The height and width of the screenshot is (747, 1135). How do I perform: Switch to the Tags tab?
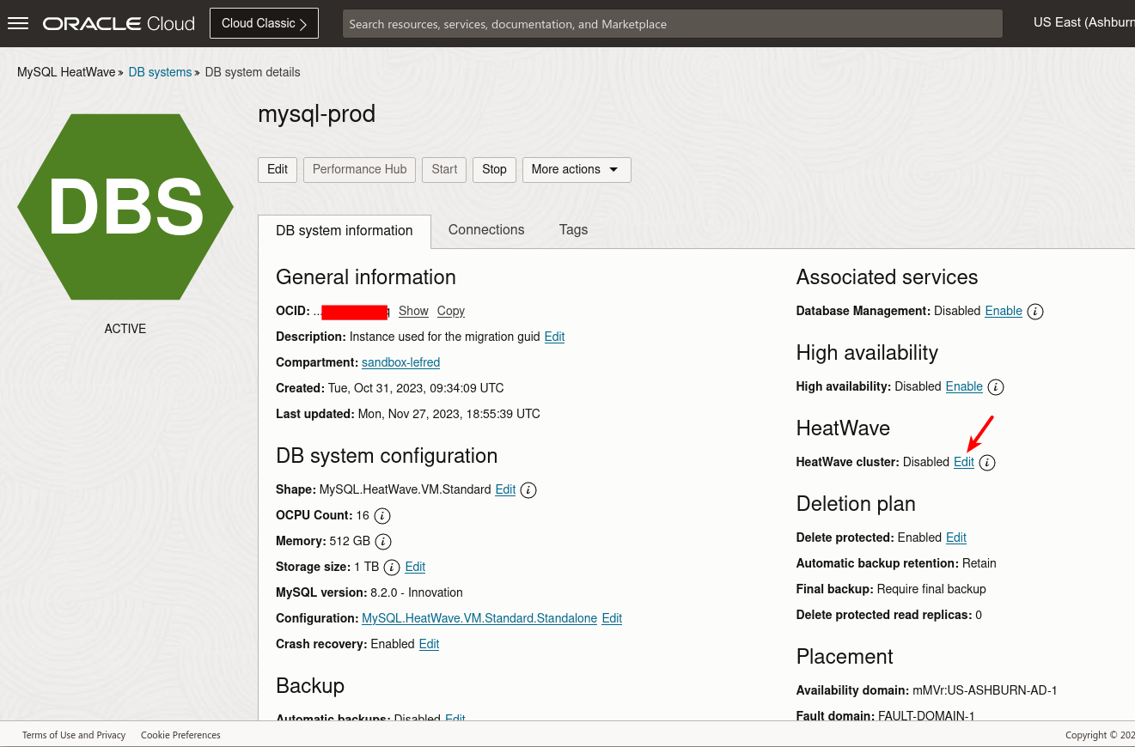pyautogui.click(x=573, y=229)
